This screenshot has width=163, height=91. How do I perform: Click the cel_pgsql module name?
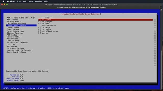click(x=46, y=27)
